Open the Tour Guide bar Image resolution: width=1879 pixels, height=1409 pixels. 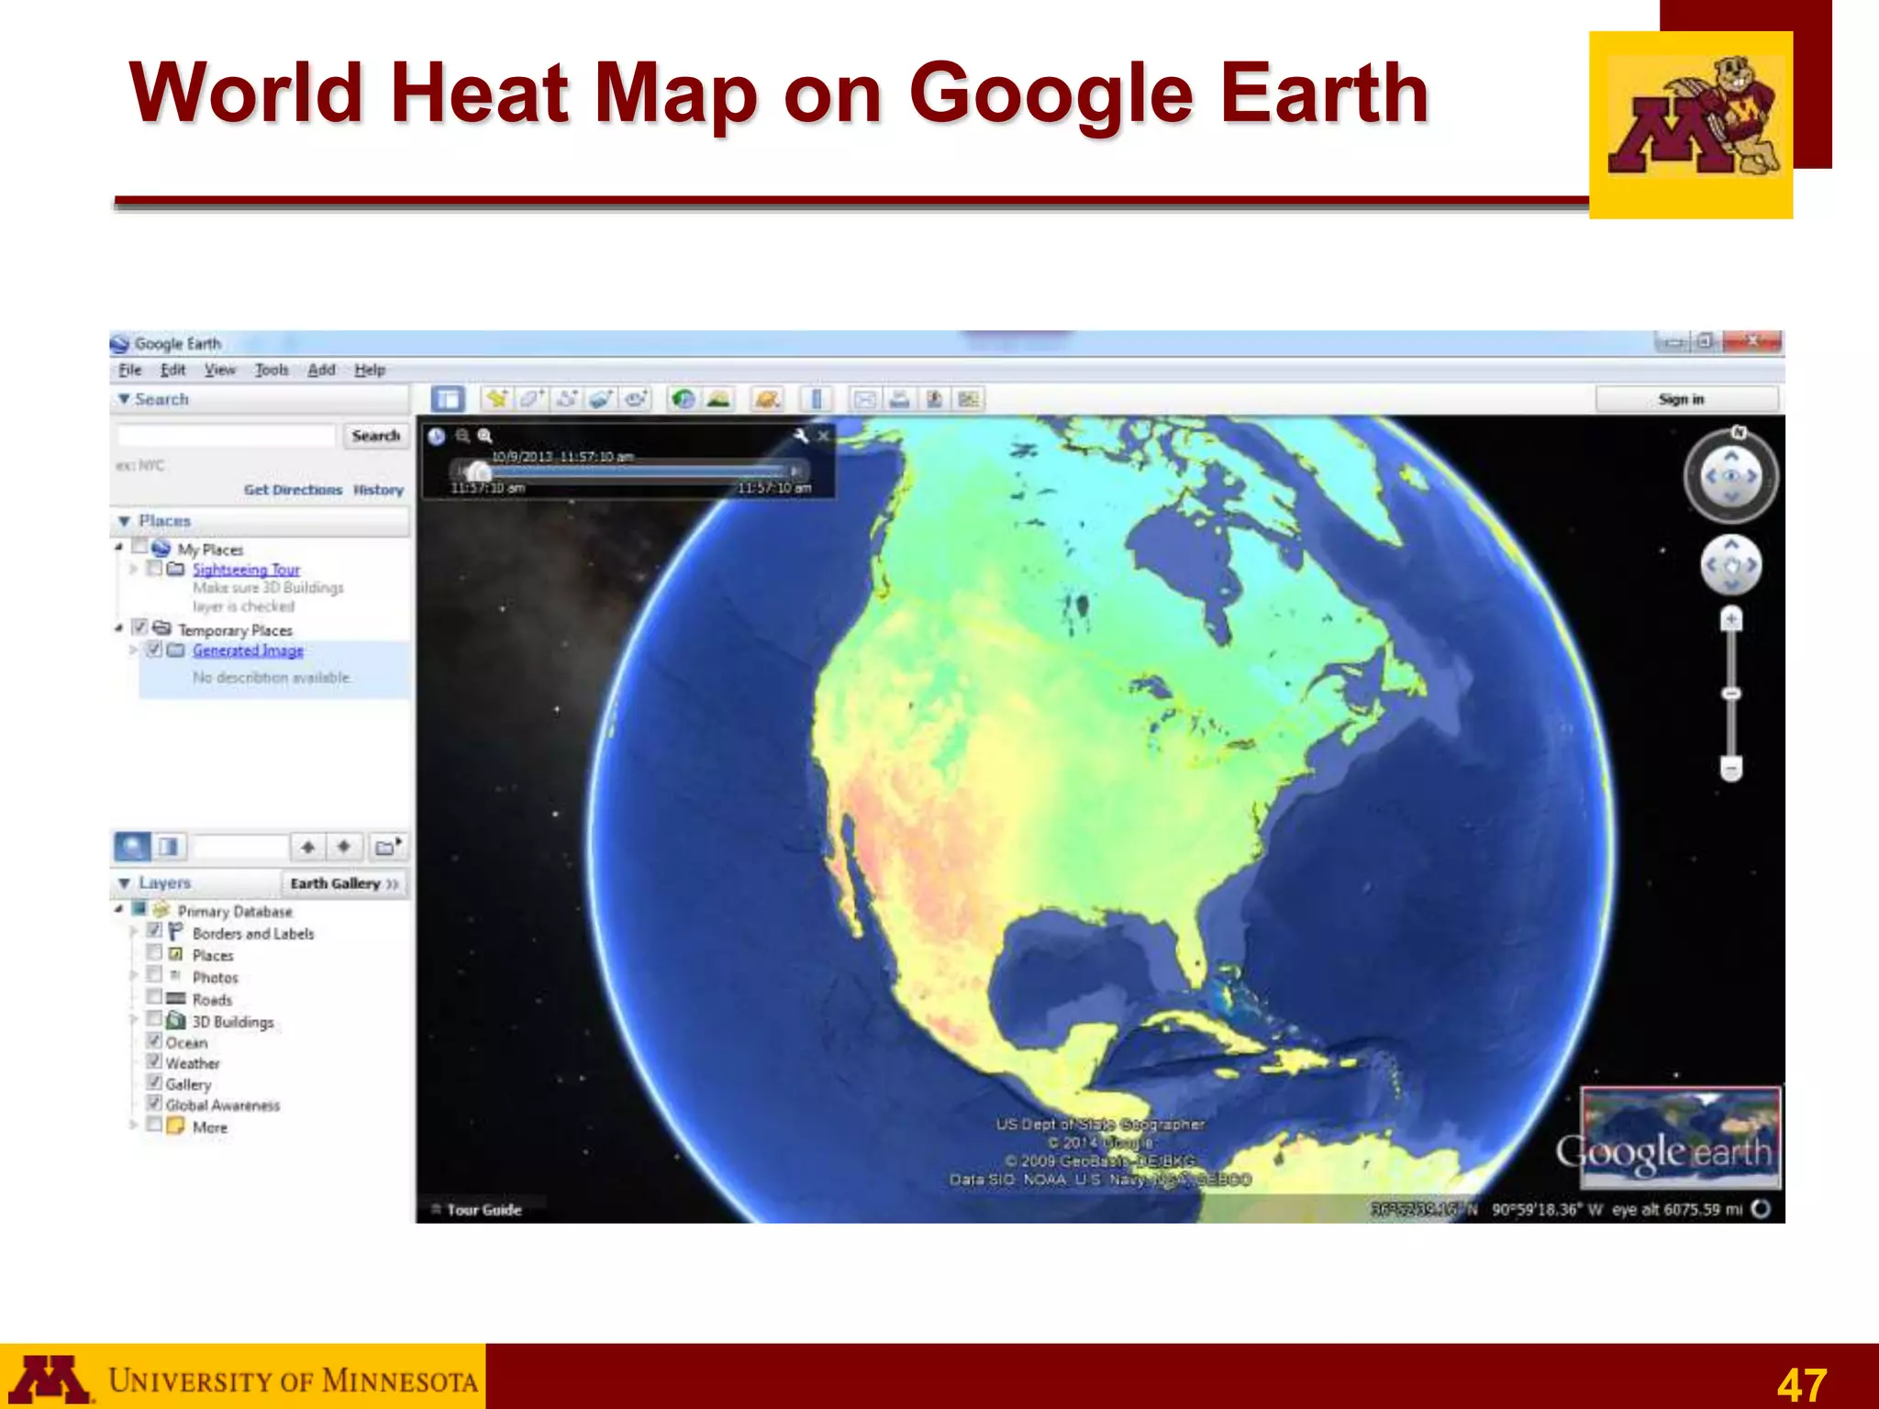476,1209
